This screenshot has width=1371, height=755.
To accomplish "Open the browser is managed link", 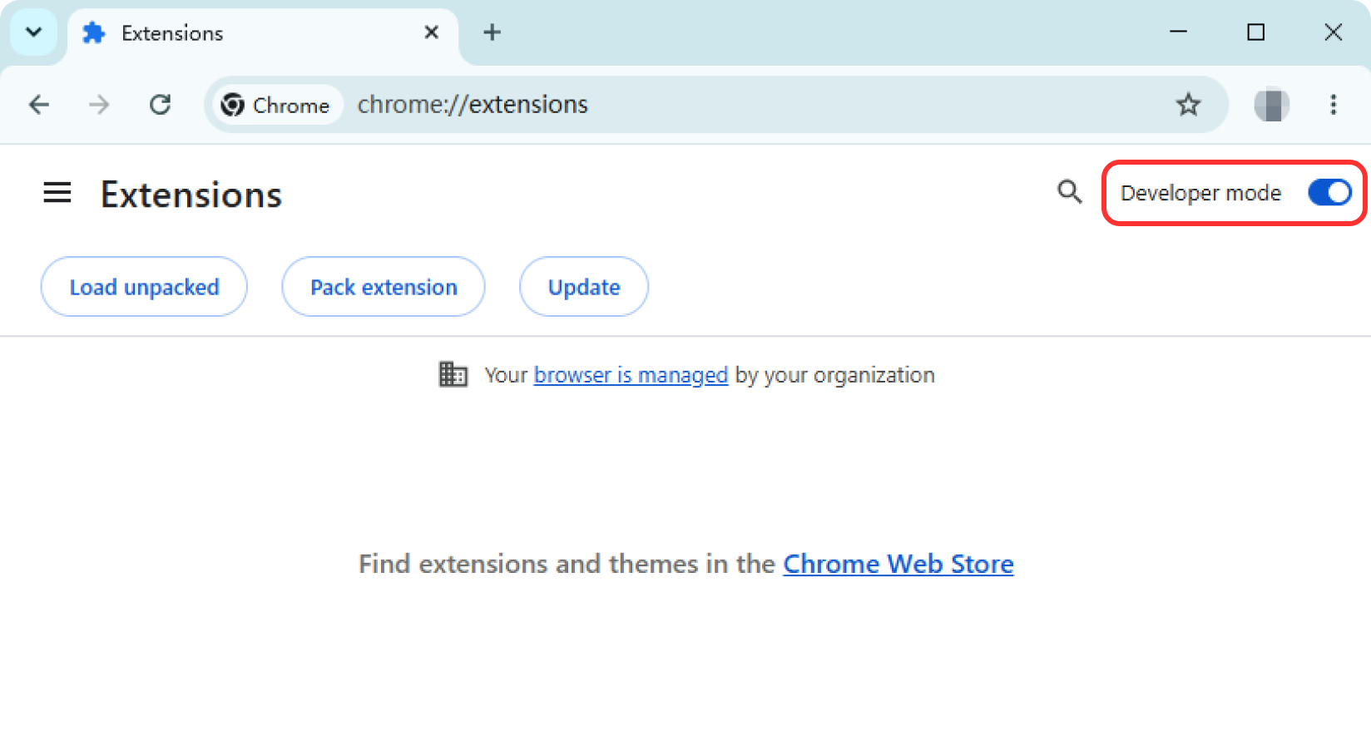I will (631, 375).
